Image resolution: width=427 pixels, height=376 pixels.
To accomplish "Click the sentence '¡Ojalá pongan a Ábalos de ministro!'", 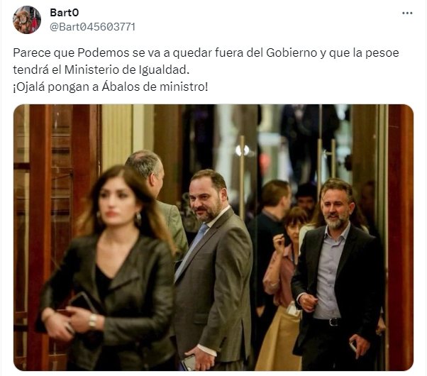I will click(110, 87).
